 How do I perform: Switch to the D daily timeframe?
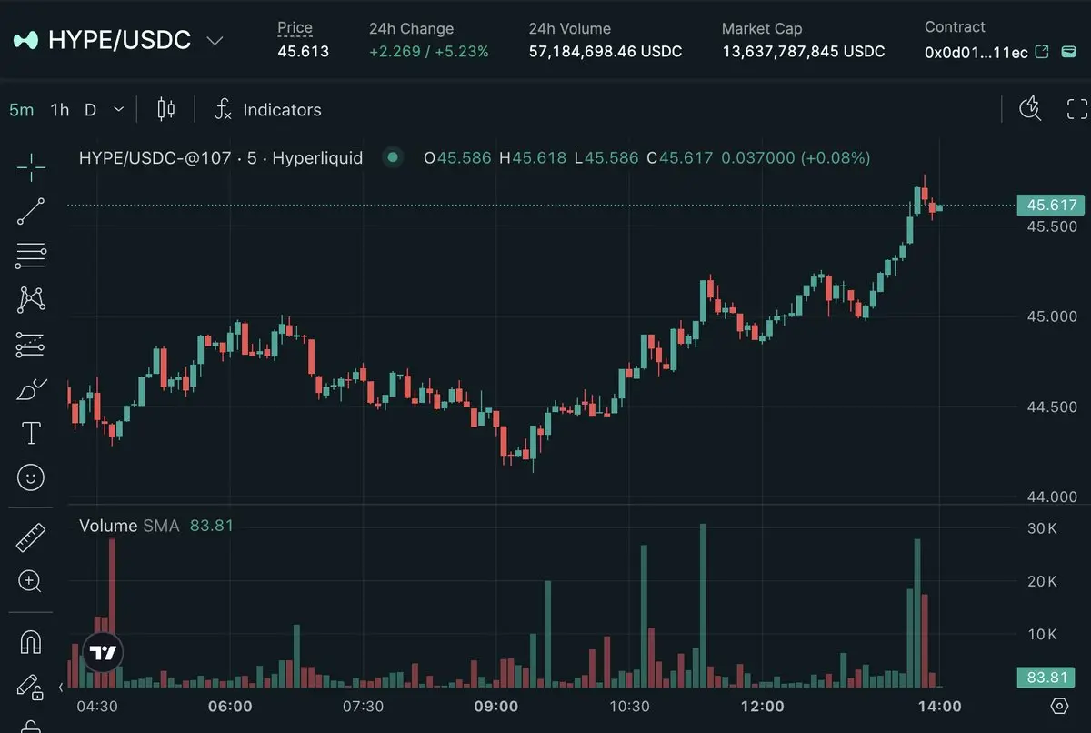pyautogui.click(x=90, y=110)
